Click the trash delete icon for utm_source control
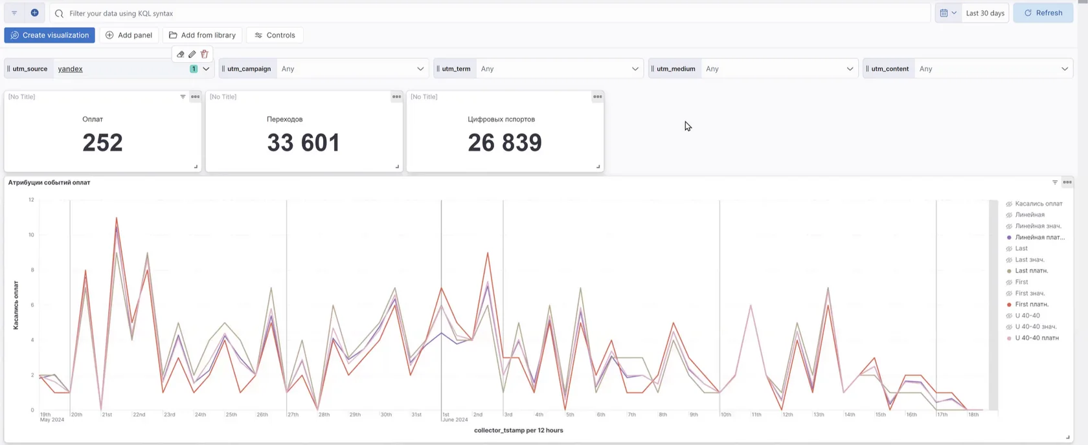1088x445 pixels. point(205,54)
